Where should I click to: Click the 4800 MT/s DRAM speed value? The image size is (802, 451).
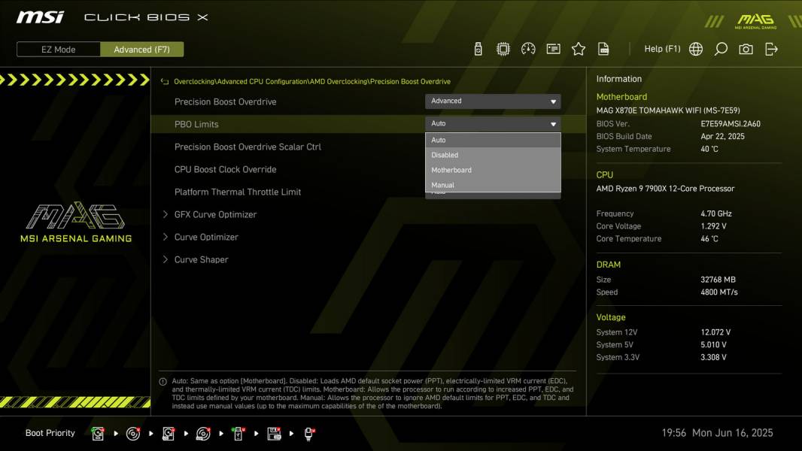(x=719, y=292)
